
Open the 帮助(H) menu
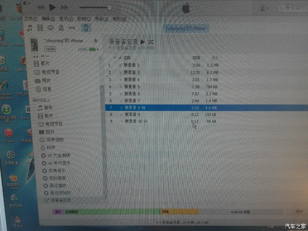(119, 19)
